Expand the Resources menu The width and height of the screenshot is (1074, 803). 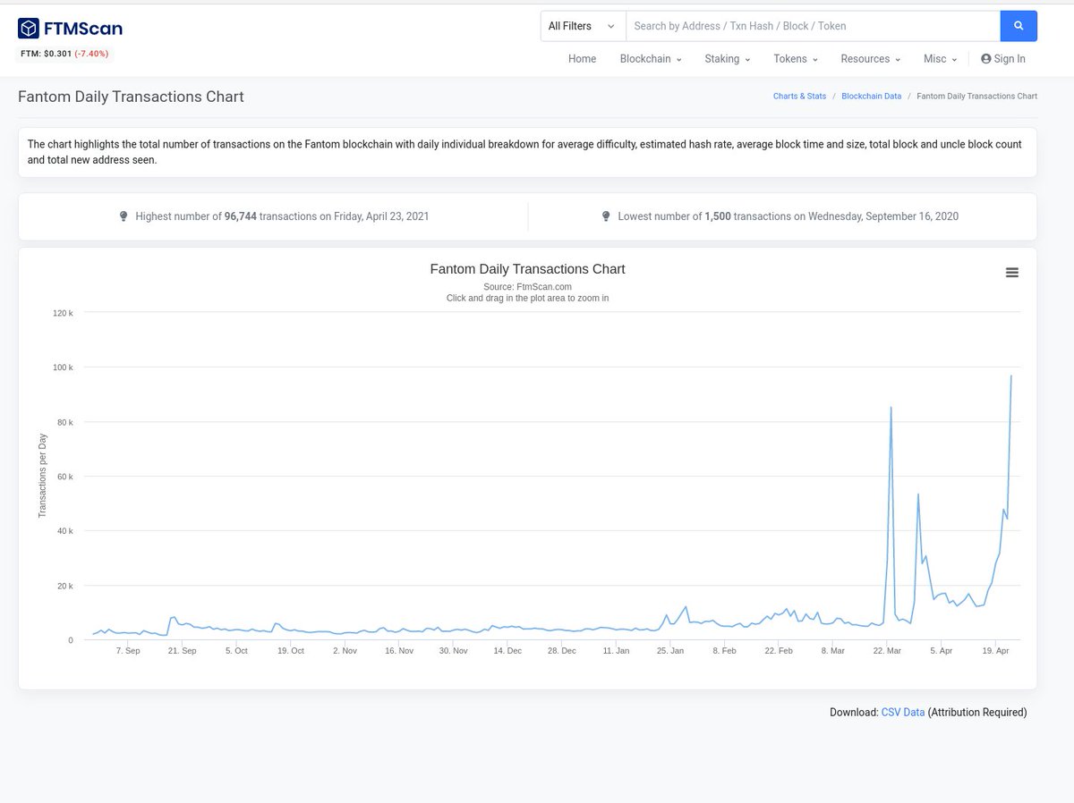pyautogui.click(x=871, y=59)
